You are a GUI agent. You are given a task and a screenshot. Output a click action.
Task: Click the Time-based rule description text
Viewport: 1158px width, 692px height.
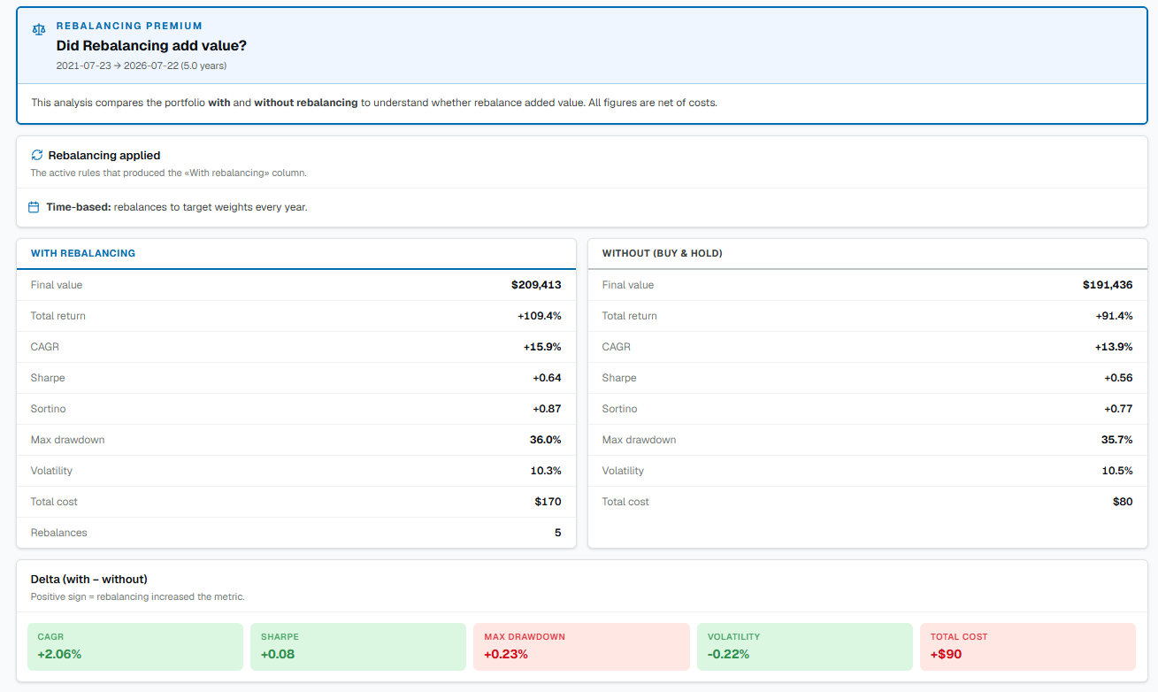(x=177, y=207)
